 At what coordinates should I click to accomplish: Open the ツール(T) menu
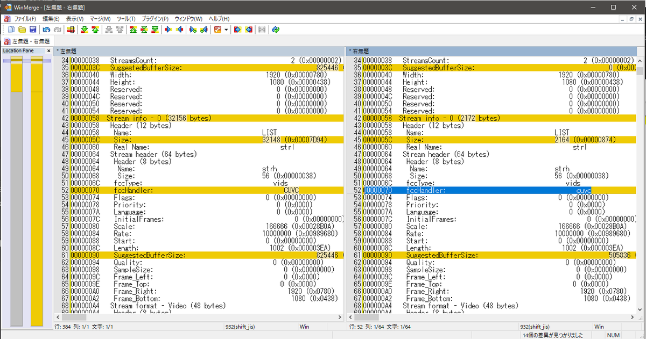click(126, 19)
